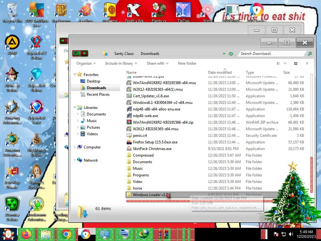Toggle the preview pane button
This screenshot has height=241, width=321.
tap(296, 63)
